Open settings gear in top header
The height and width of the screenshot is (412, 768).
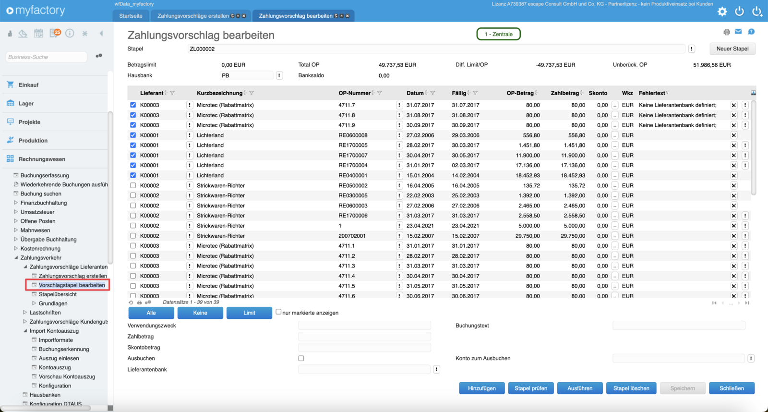[722, 12]
